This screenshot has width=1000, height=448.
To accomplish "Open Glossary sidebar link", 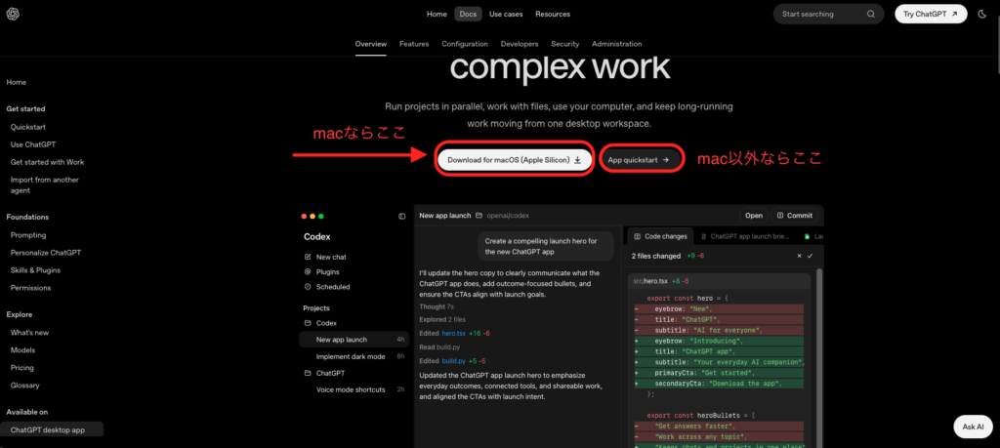I will (24, 385).
